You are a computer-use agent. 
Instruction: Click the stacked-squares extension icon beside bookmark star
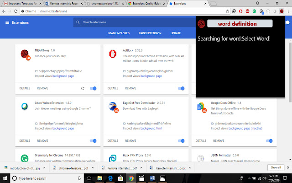click(x=234, y=11)
